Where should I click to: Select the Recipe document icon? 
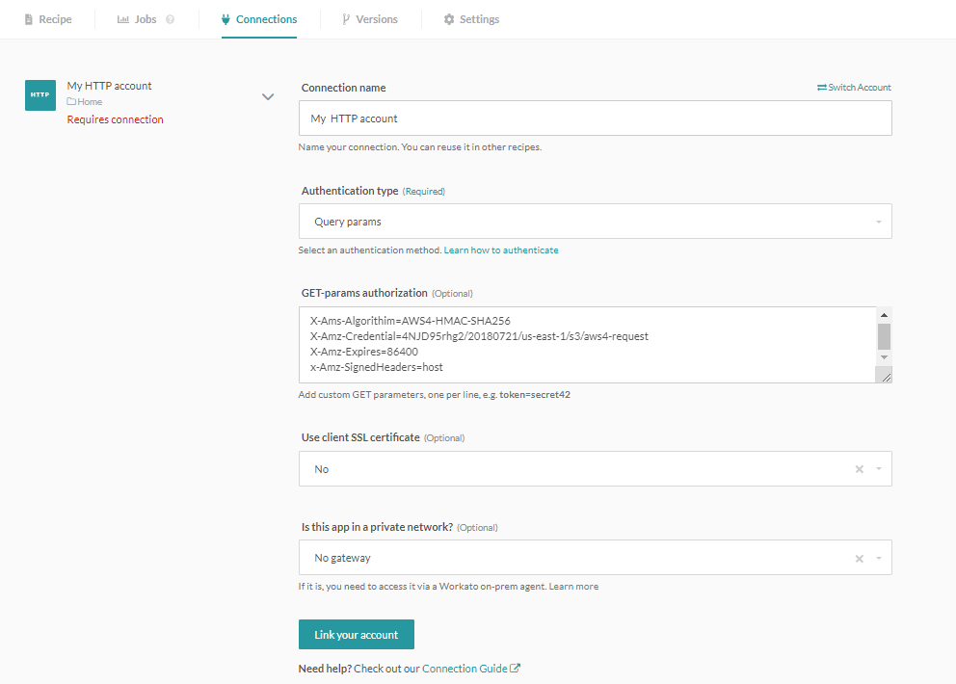(x=29, y=19)
